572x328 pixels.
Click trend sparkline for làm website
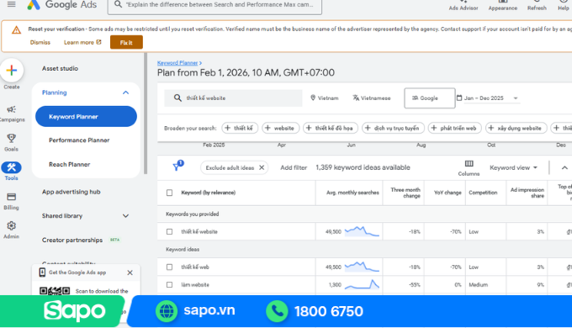click(362, 284)
